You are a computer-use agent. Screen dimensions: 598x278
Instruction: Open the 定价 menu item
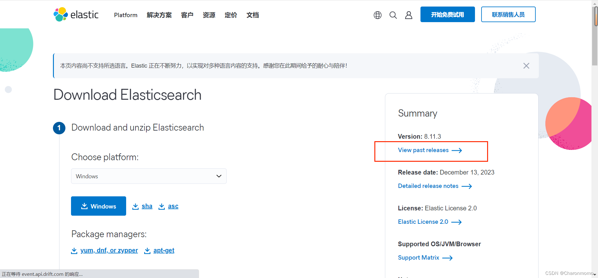pos(231,15)
